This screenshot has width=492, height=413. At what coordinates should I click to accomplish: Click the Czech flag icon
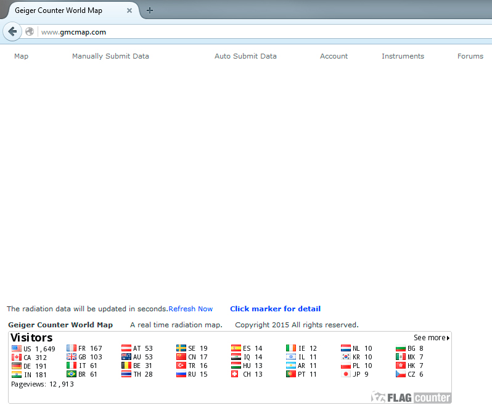[x=401, y=374]
